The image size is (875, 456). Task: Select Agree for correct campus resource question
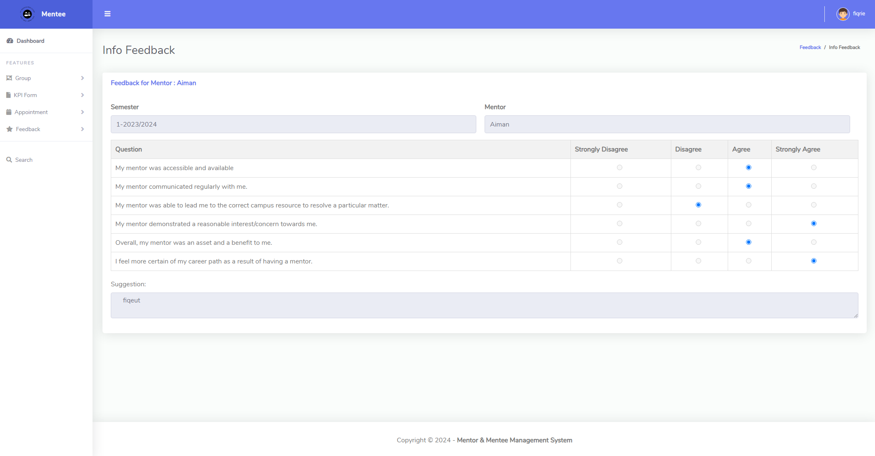pyautogui.click(x=748, y=205)
